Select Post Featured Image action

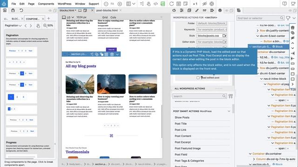click(x=188, y=148)
